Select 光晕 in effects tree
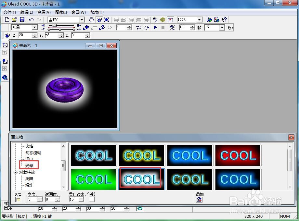 [x=29, y=166]
